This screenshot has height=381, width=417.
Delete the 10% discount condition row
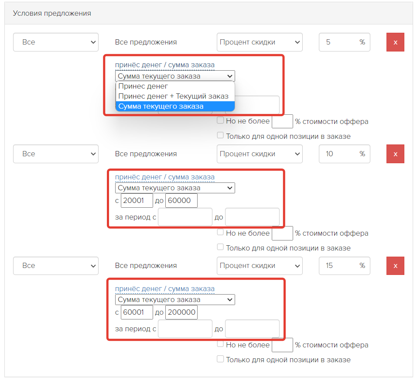tap(395, 154)
